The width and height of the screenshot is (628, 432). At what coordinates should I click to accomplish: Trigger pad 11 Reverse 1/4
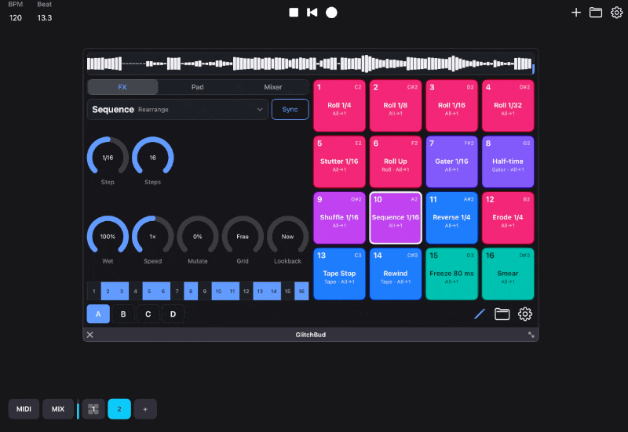(452, 218)
